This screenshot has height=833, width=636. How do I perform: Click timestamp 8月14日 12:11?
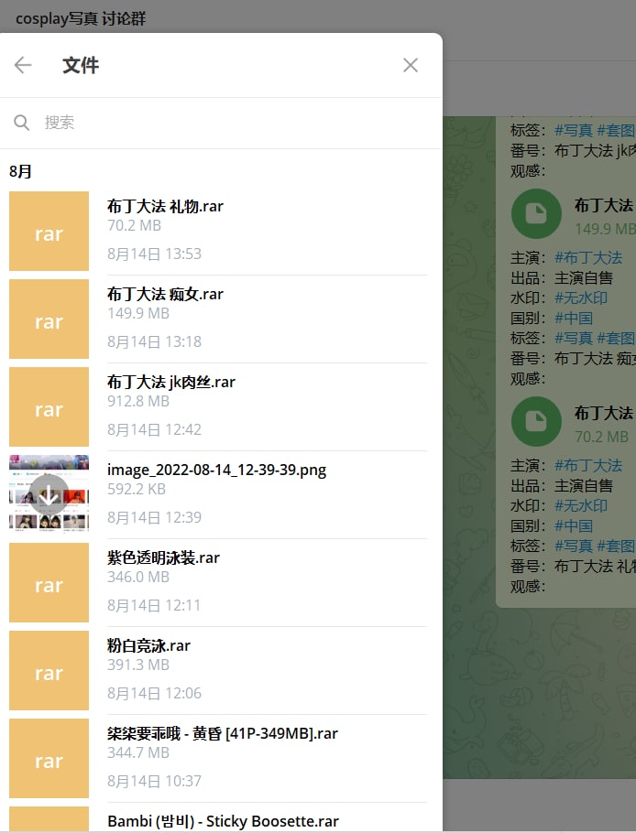click(154, 605)
